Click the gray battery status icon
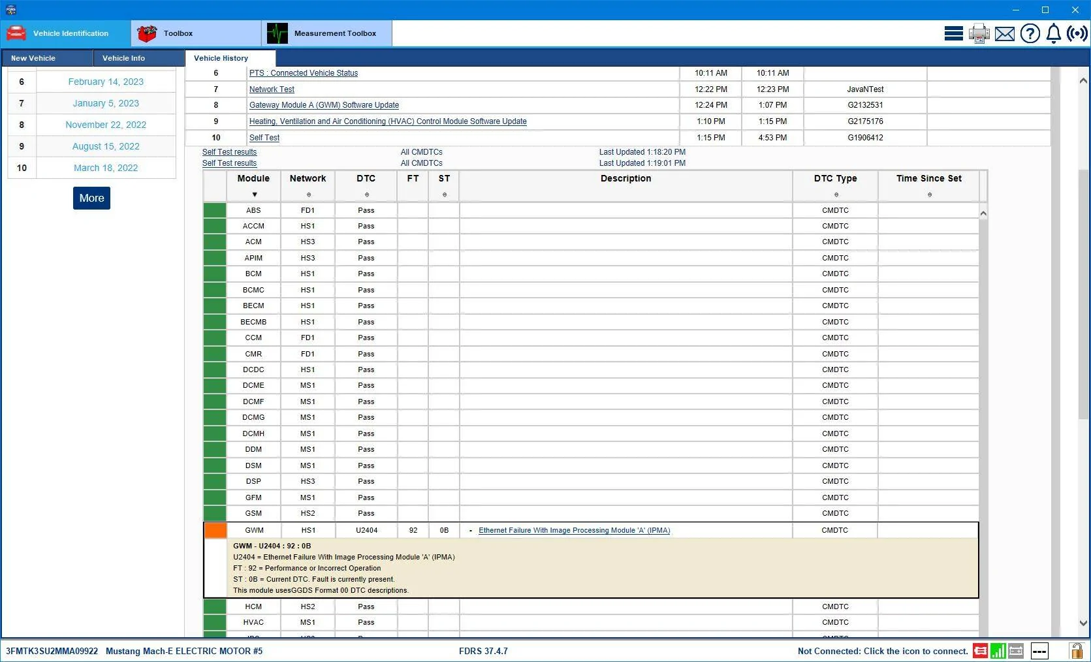Viewport: 1091px width, 662px height. coord(1015,651)
